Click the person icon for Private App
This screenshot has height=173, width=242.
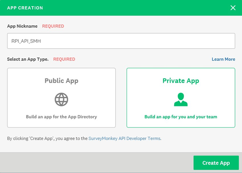point(181,100)
